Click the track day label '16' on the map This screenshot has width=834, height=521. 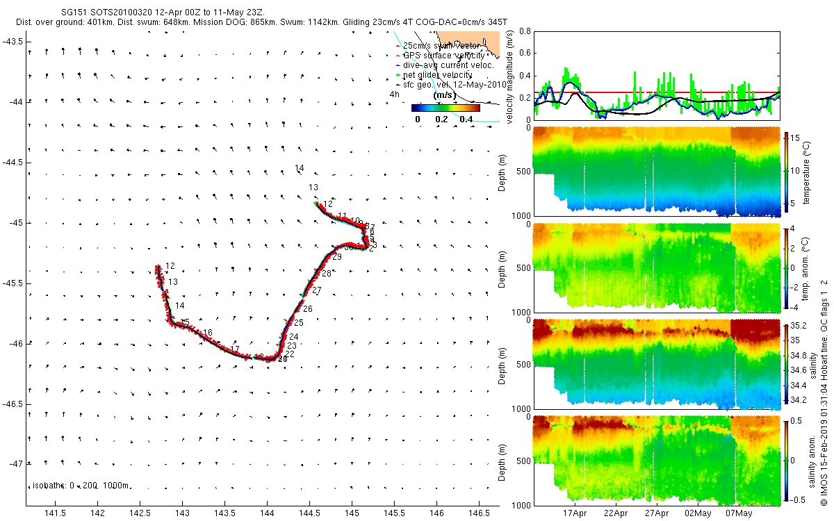point(207,333)
